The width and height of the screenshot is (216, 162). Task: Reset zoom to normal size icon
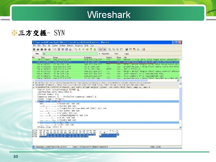tap(117, 49)
